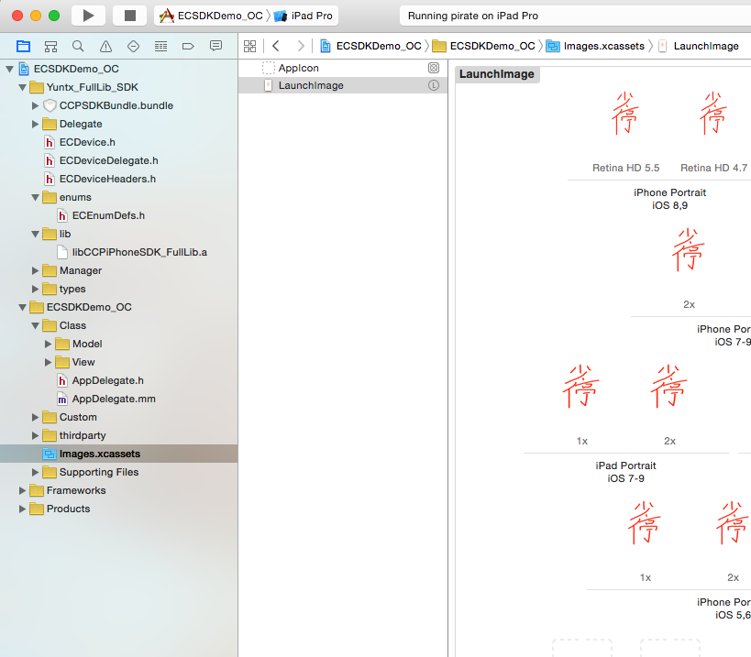Collapse the enums folder

point(35,197)
